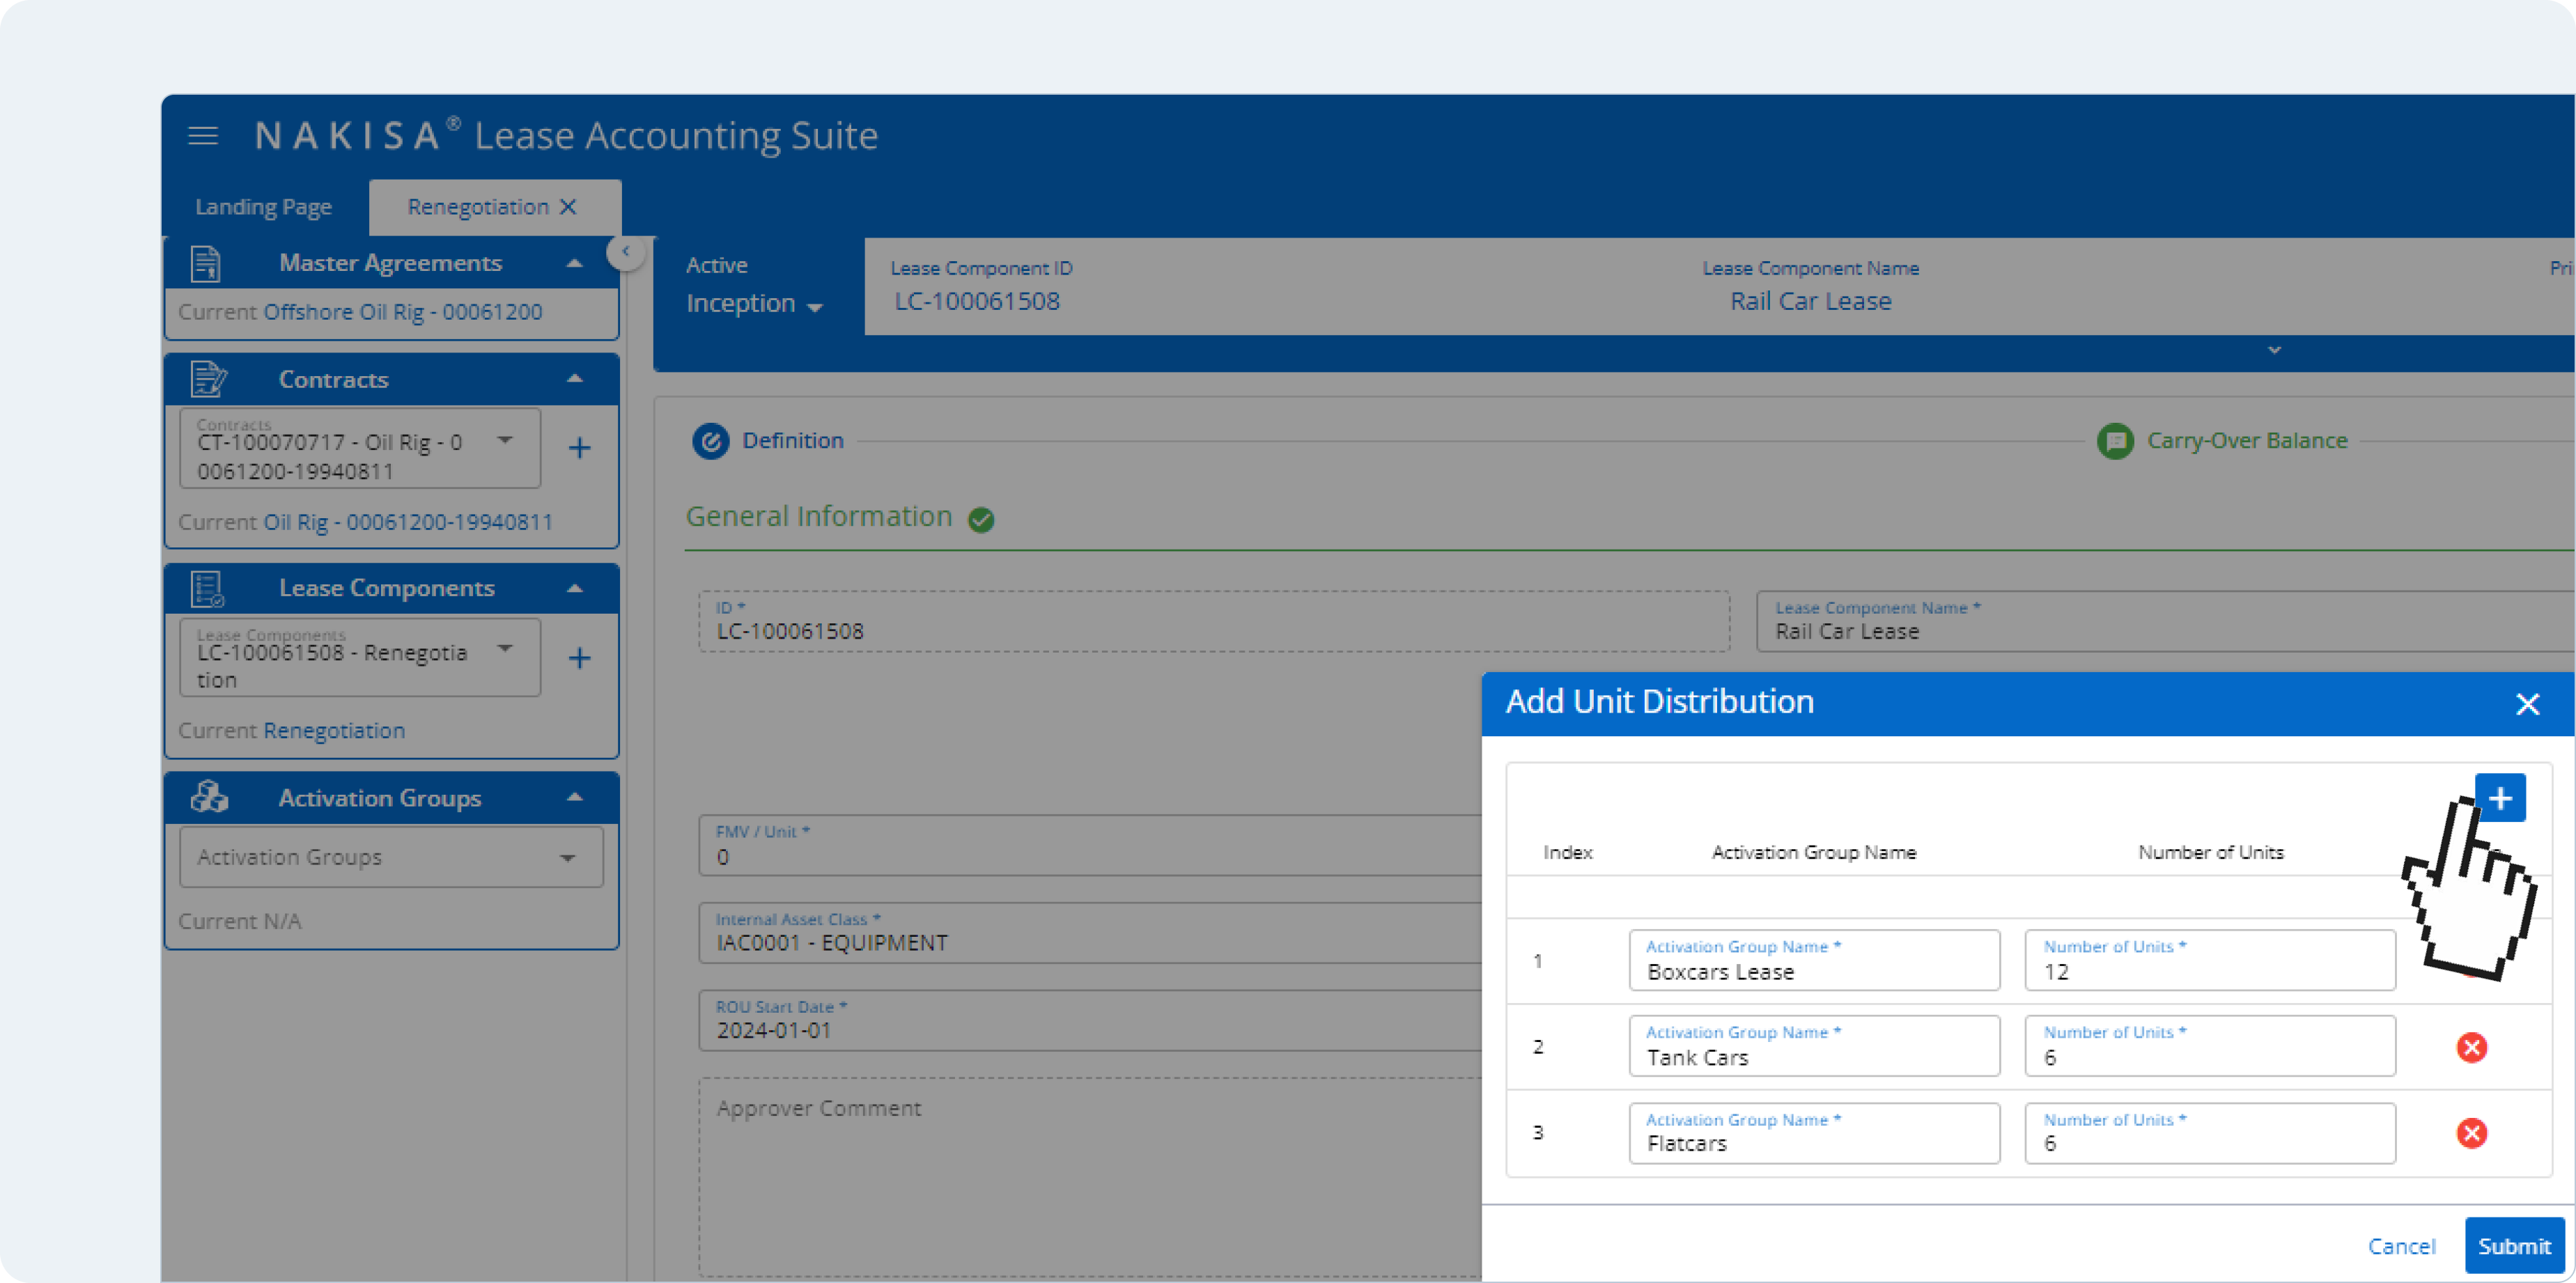Viewport: 2576px width, 1283px height.
Task: Collapse the Activation Groups section
Action: tap(574, 797)
